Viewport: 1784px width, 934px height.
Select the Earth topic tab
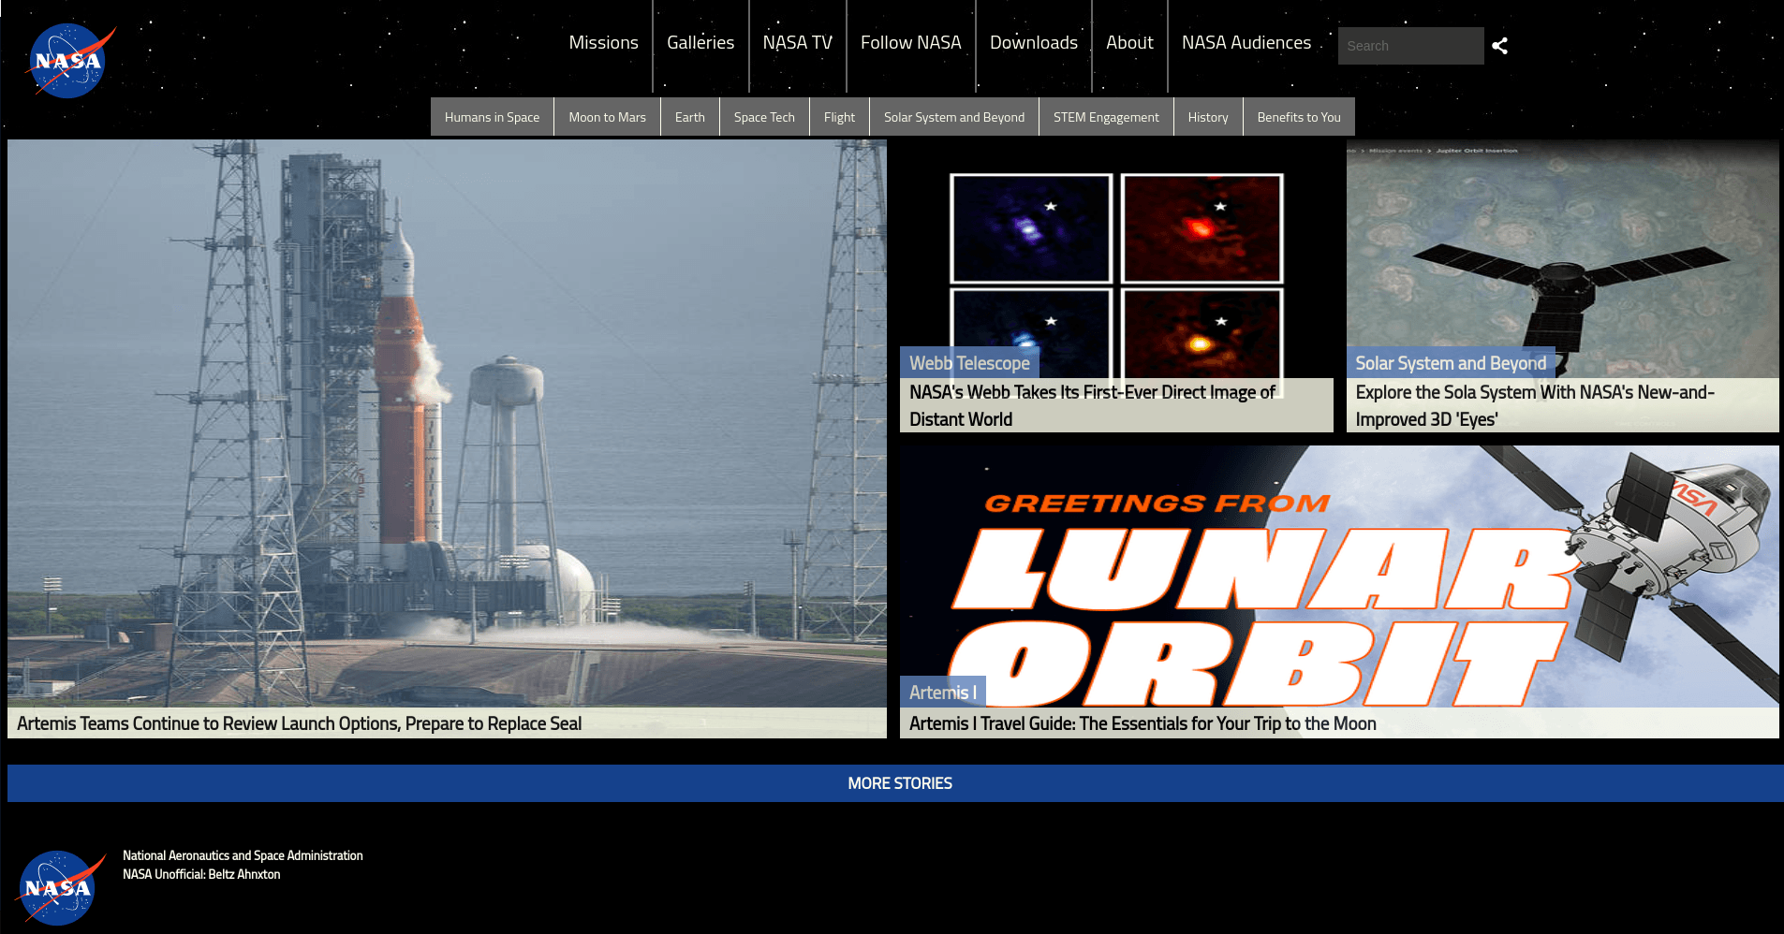[690, 117]
